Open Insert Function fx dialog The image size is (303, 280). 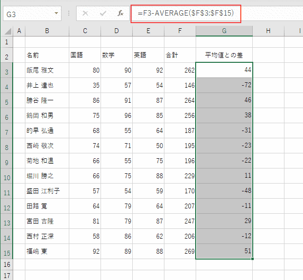pyautogui.click(x=121, y=14)
